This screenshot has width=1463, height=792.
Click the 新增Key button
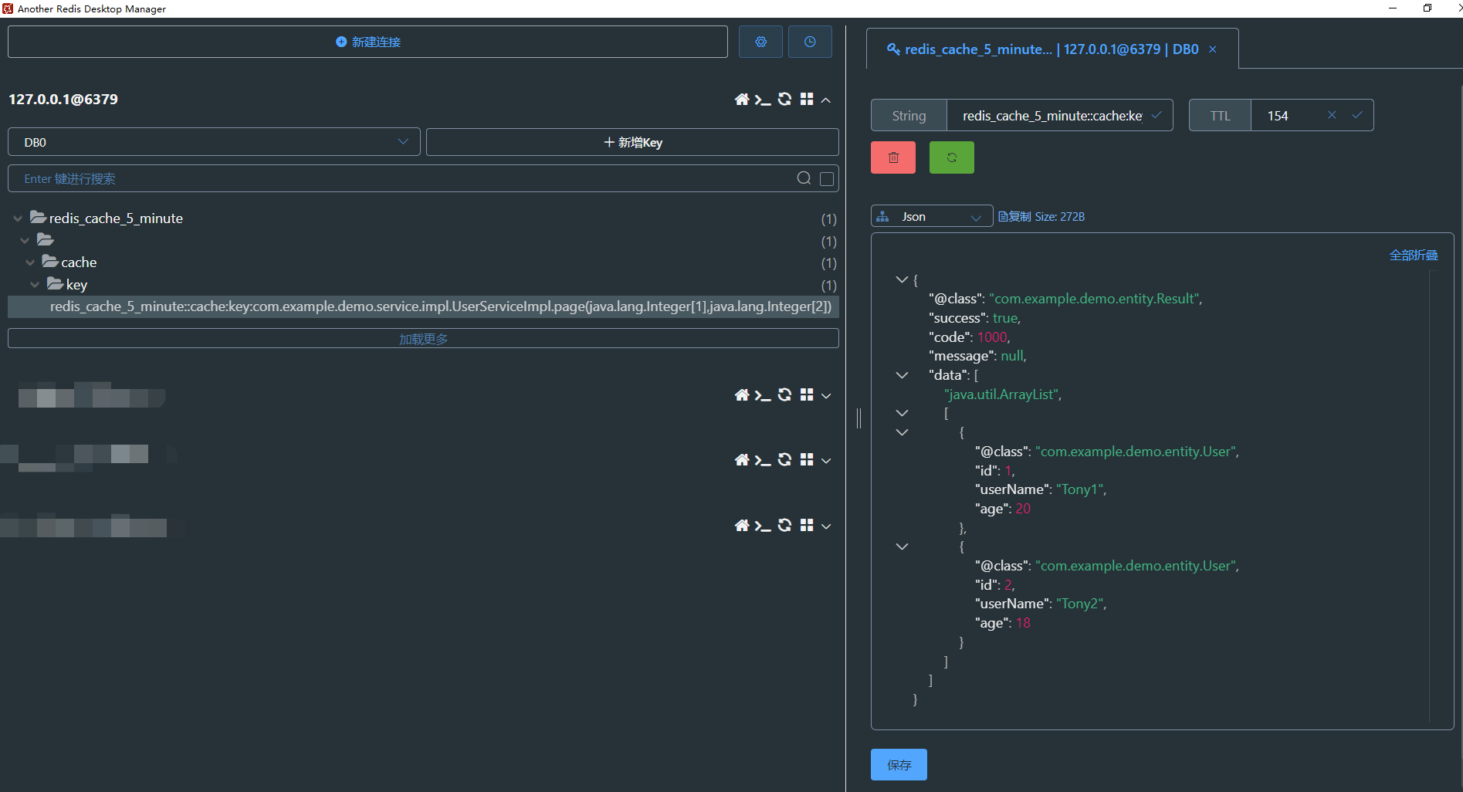pos(632,142)
